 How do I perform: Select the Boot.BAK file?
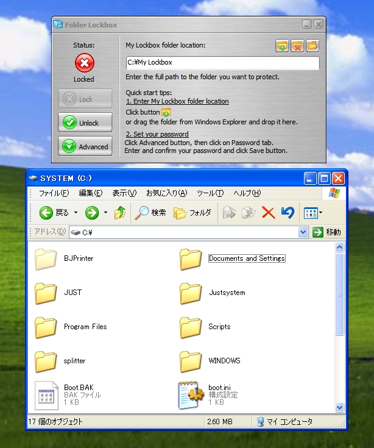click(68, 395)
